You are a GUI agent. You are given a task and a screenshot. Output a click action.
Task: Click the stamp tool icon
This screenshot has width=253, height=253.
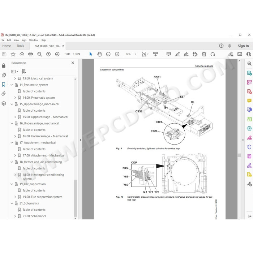pyautogui.click(x=195, y=54)
